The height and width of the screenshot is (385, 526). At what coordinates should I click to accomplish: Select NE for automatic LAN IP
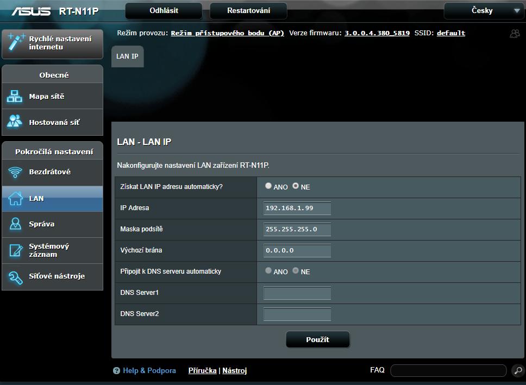click(x=296, y=186)
